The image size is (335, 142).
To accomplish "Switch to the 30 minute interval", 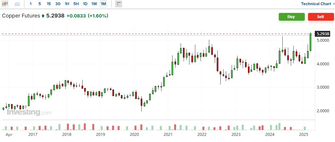I will pos(58,4).
